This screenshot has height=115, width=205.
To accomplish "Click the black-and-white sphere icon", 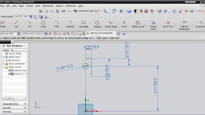I will click(136, 11).
